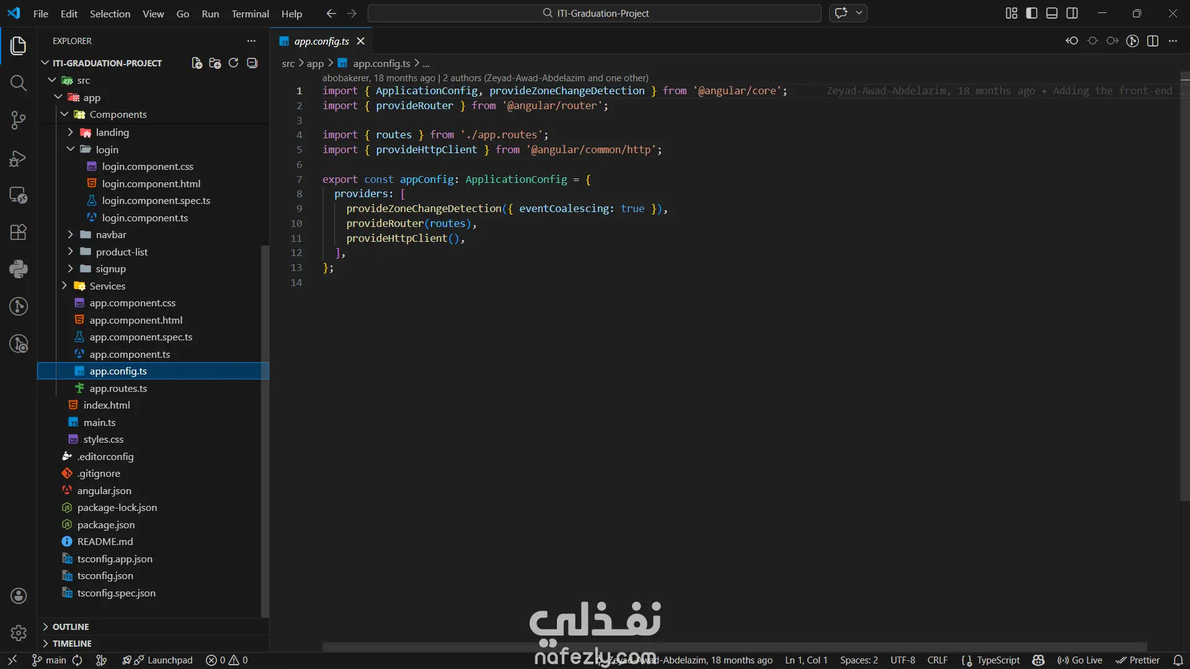Viewport: 1190px width, 669px height.
Task: Go back in navigation history
Action: [x=331, y=13]
